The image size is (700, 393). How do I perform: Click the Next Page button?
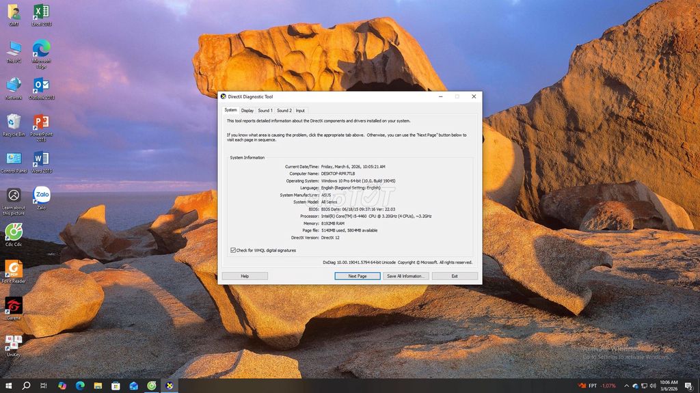pos(357,276)
